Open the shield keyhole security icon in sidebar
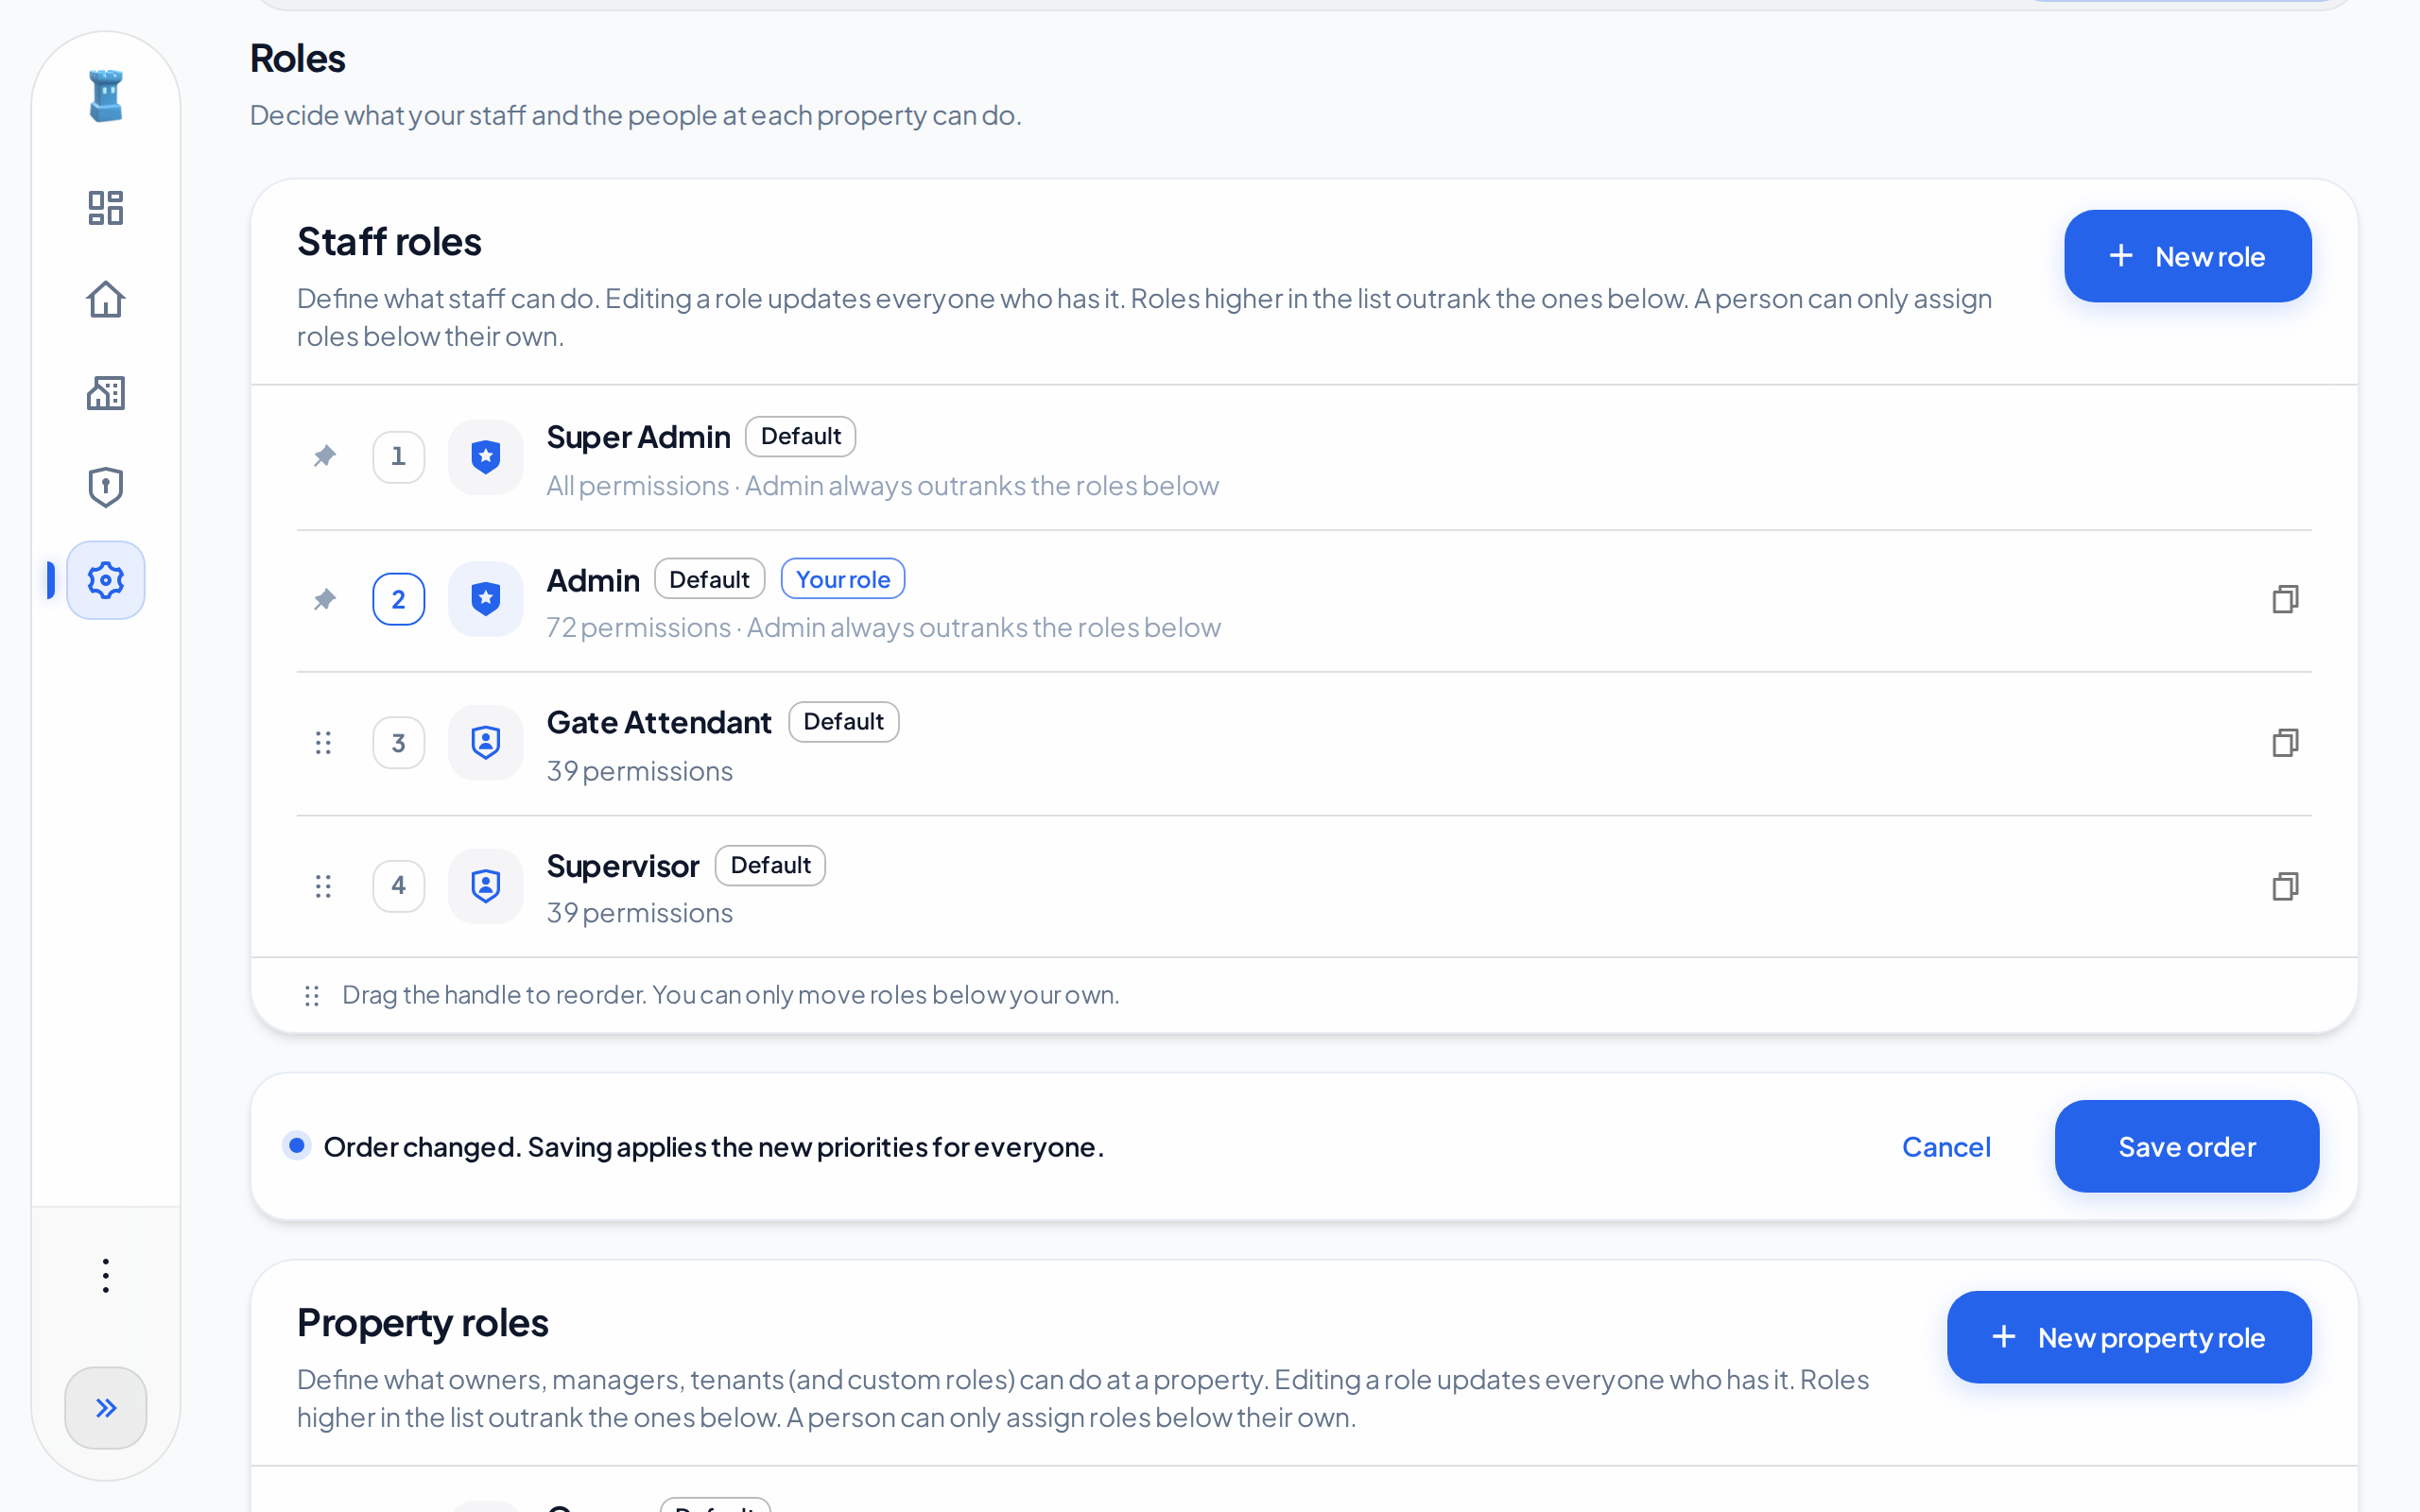 pos(106,487)
